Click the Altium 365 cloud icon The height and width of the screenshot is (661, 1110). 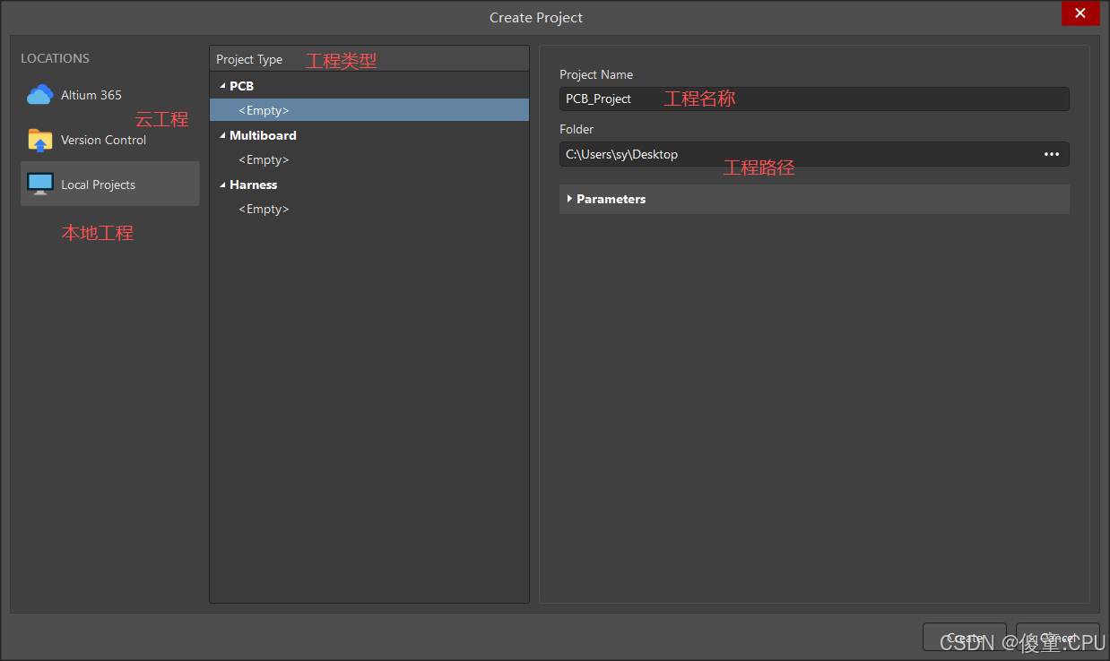(x=40, y=94)
